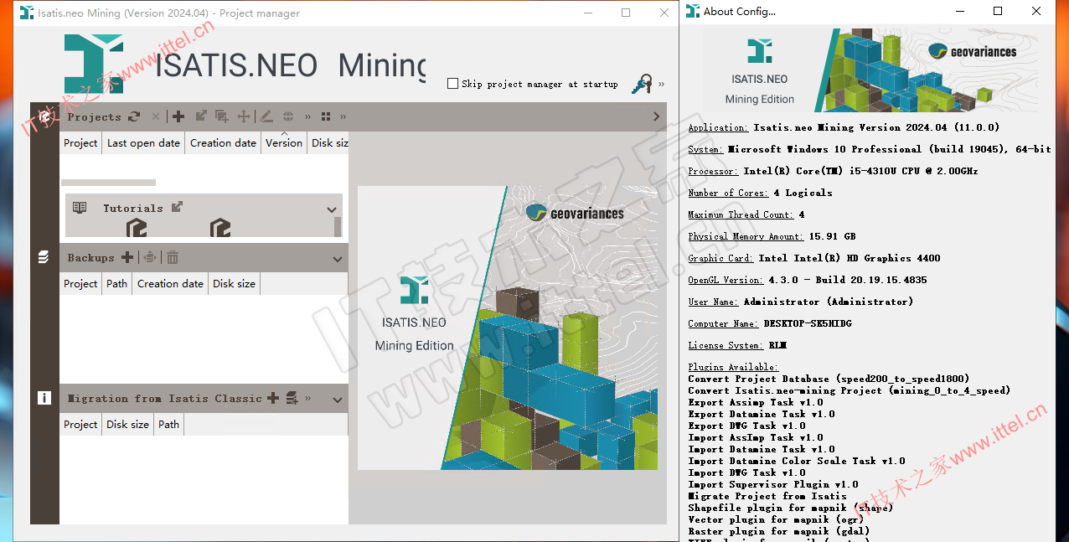Click Backups panel title

[90, 258]
